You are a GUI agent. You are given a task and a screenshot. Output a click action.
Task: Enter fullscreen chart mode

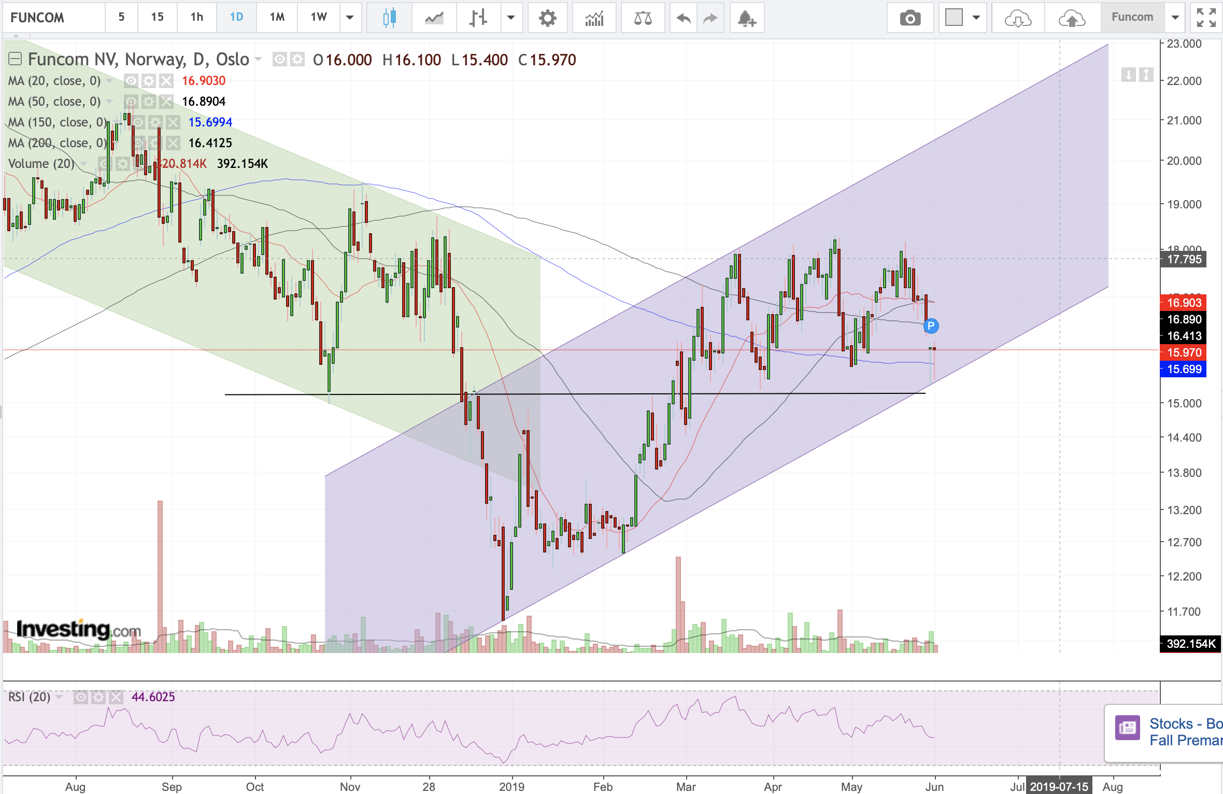(1206, 18)
